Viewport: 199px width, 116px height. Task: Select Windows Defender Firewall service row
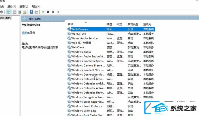click(x=111, y=93)
